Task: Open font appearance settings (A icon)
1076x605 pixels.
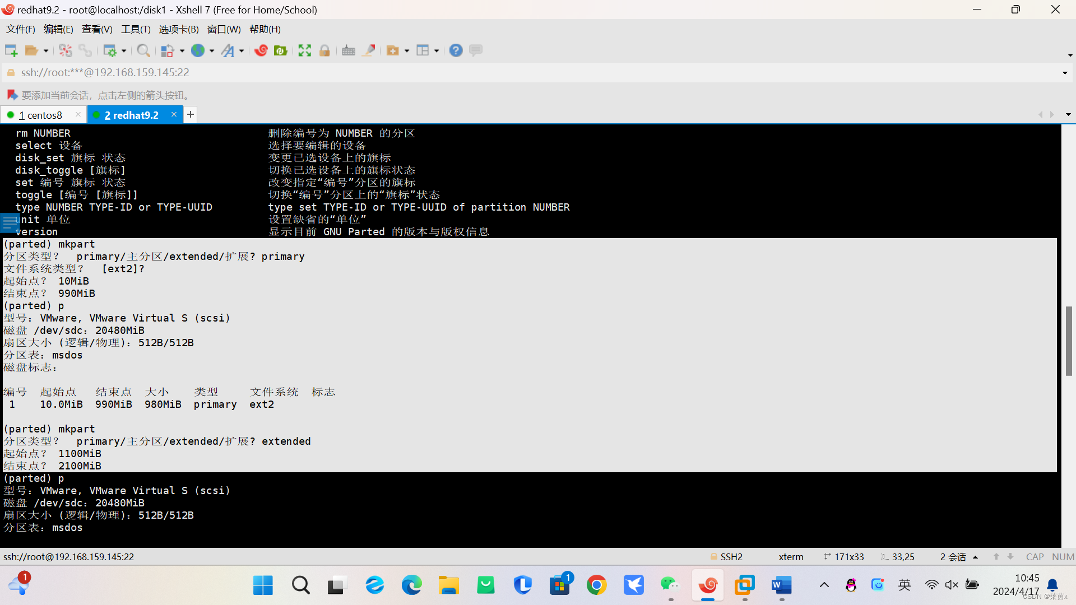Action: click(228, 50)
